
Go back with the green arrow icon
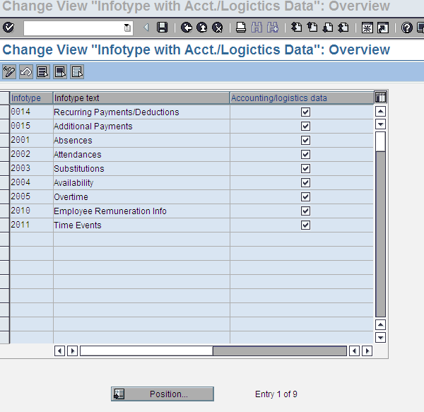point(187,28)
